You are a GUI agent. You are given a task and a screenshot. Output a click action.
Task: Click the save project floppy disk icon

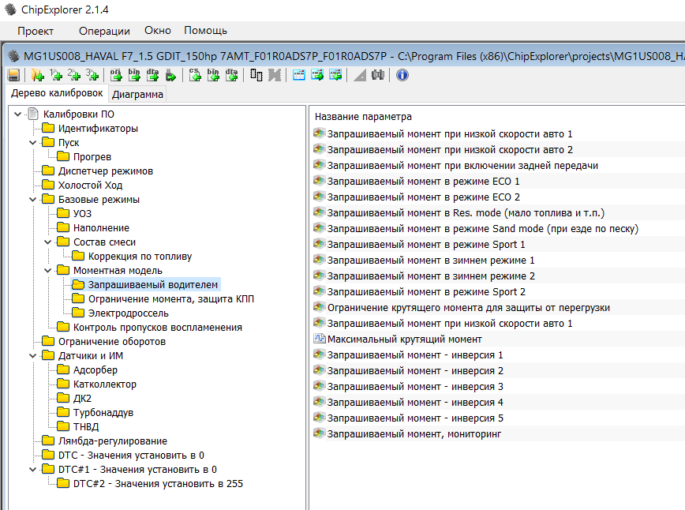pos(13,75)
